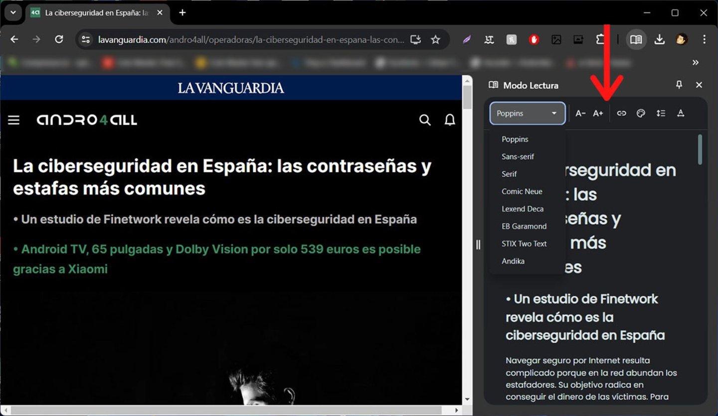Click the reading panel scrollbar thumb
Image resolution: width=718 pixels, height=416 pixels.
(700, 149)
